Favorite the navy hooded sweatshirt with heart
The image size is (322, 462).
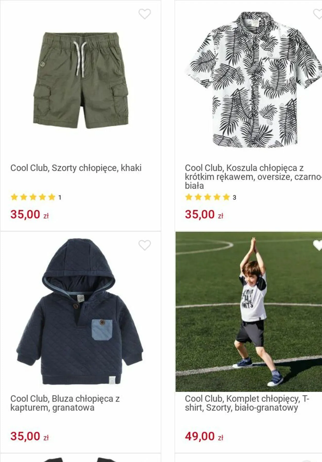click(x=145, y=245)
